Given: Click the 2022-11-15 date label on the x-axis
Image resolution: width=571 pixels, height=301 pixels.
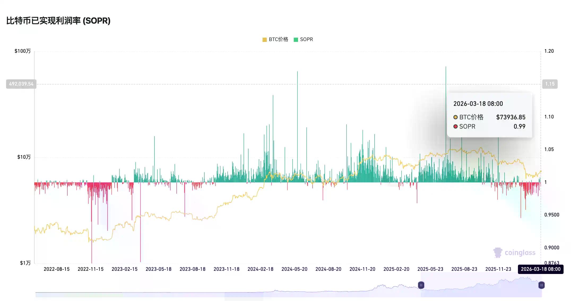Looking at the screenshot, I should click(x=90, y=269).
